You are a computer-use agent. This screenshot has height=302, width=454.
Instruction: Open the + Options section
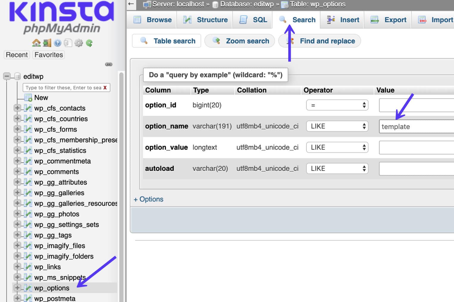(x=148, y=199)
